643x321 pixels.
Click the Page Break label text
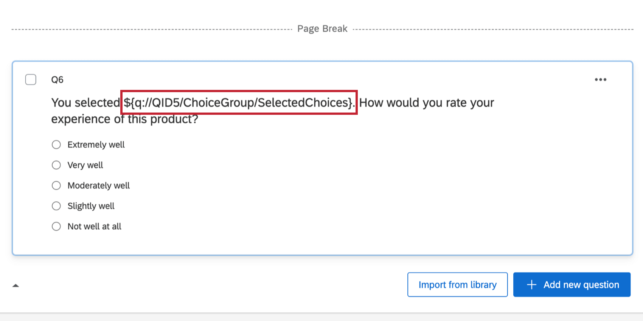click(322, 28)
